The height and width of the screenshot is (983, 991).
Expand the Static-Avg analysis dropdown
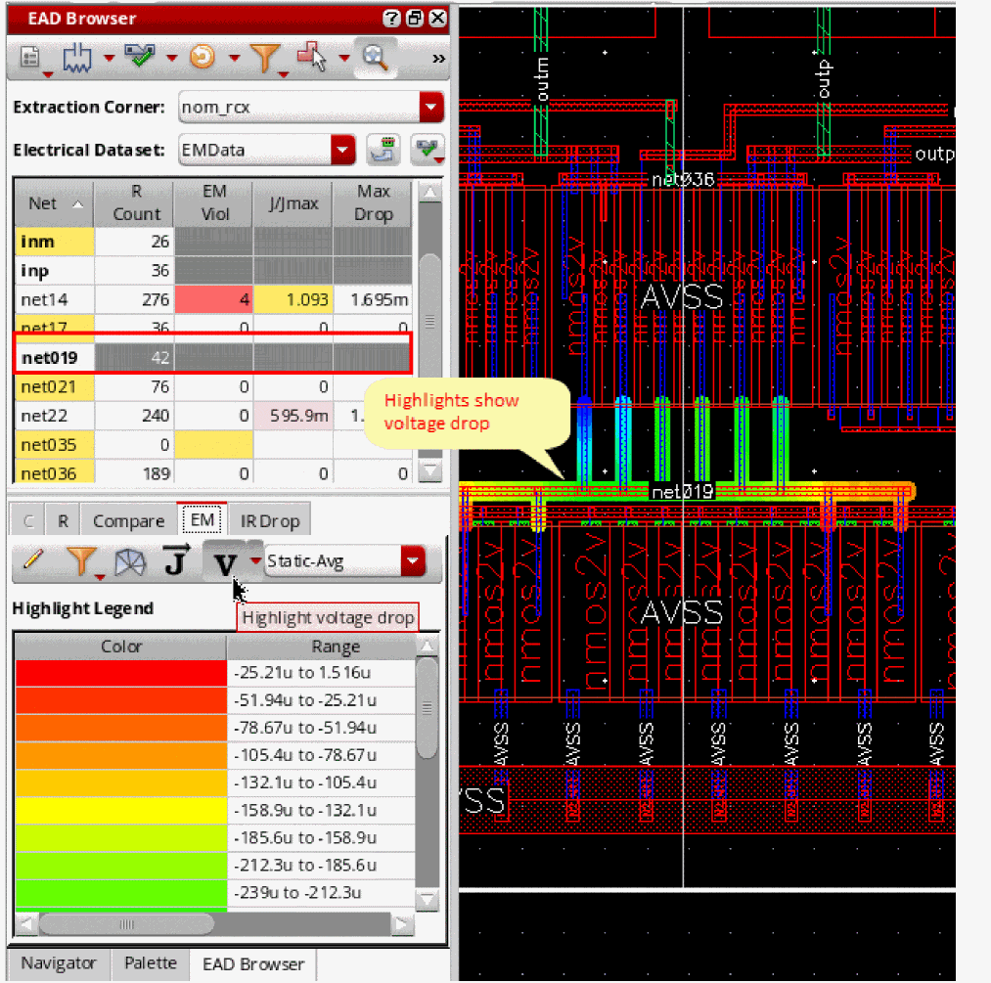coord(414,561)
